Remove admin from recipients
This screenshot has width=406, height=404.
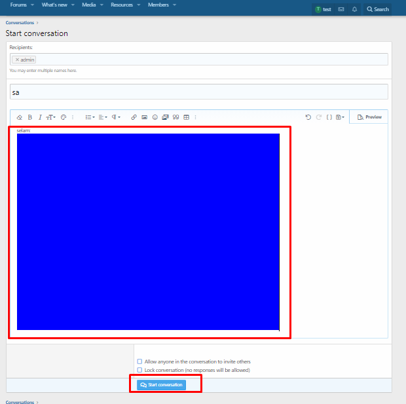click(x=17, y=60)
